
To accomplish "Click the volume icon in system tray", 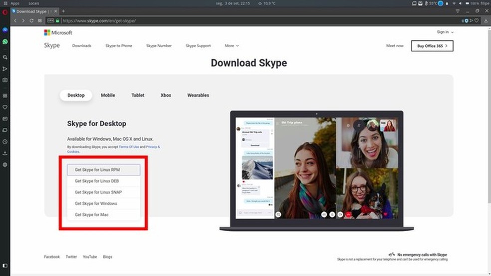I will [x=460, y=3].
